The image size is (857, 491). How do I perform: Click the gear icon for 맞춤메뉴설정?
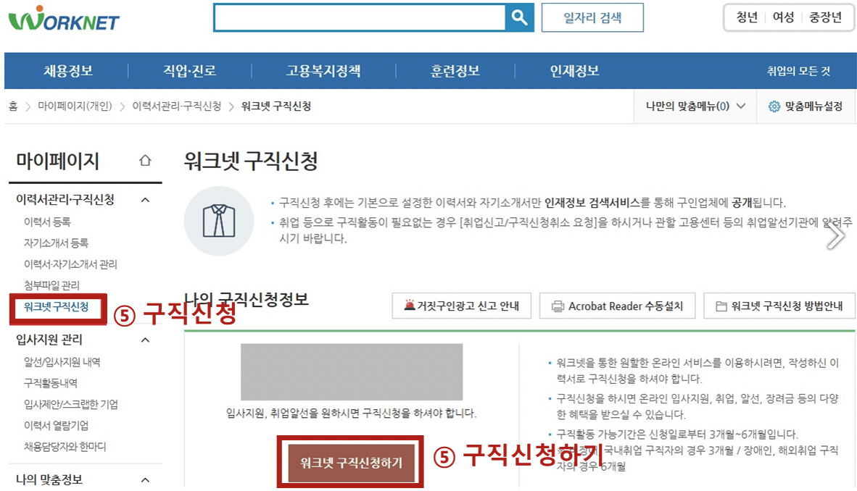point(774,106)
